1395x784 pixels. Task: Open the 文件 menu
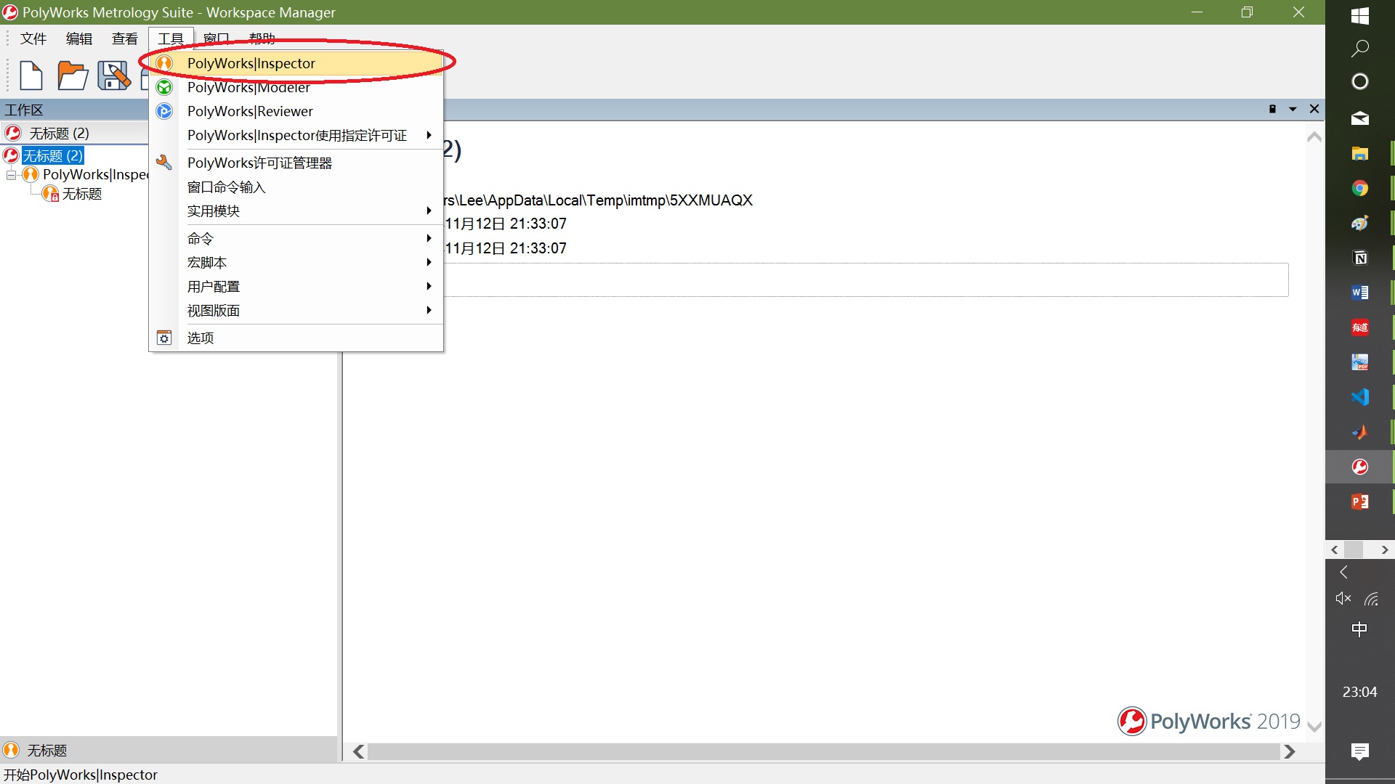(33, 38)
